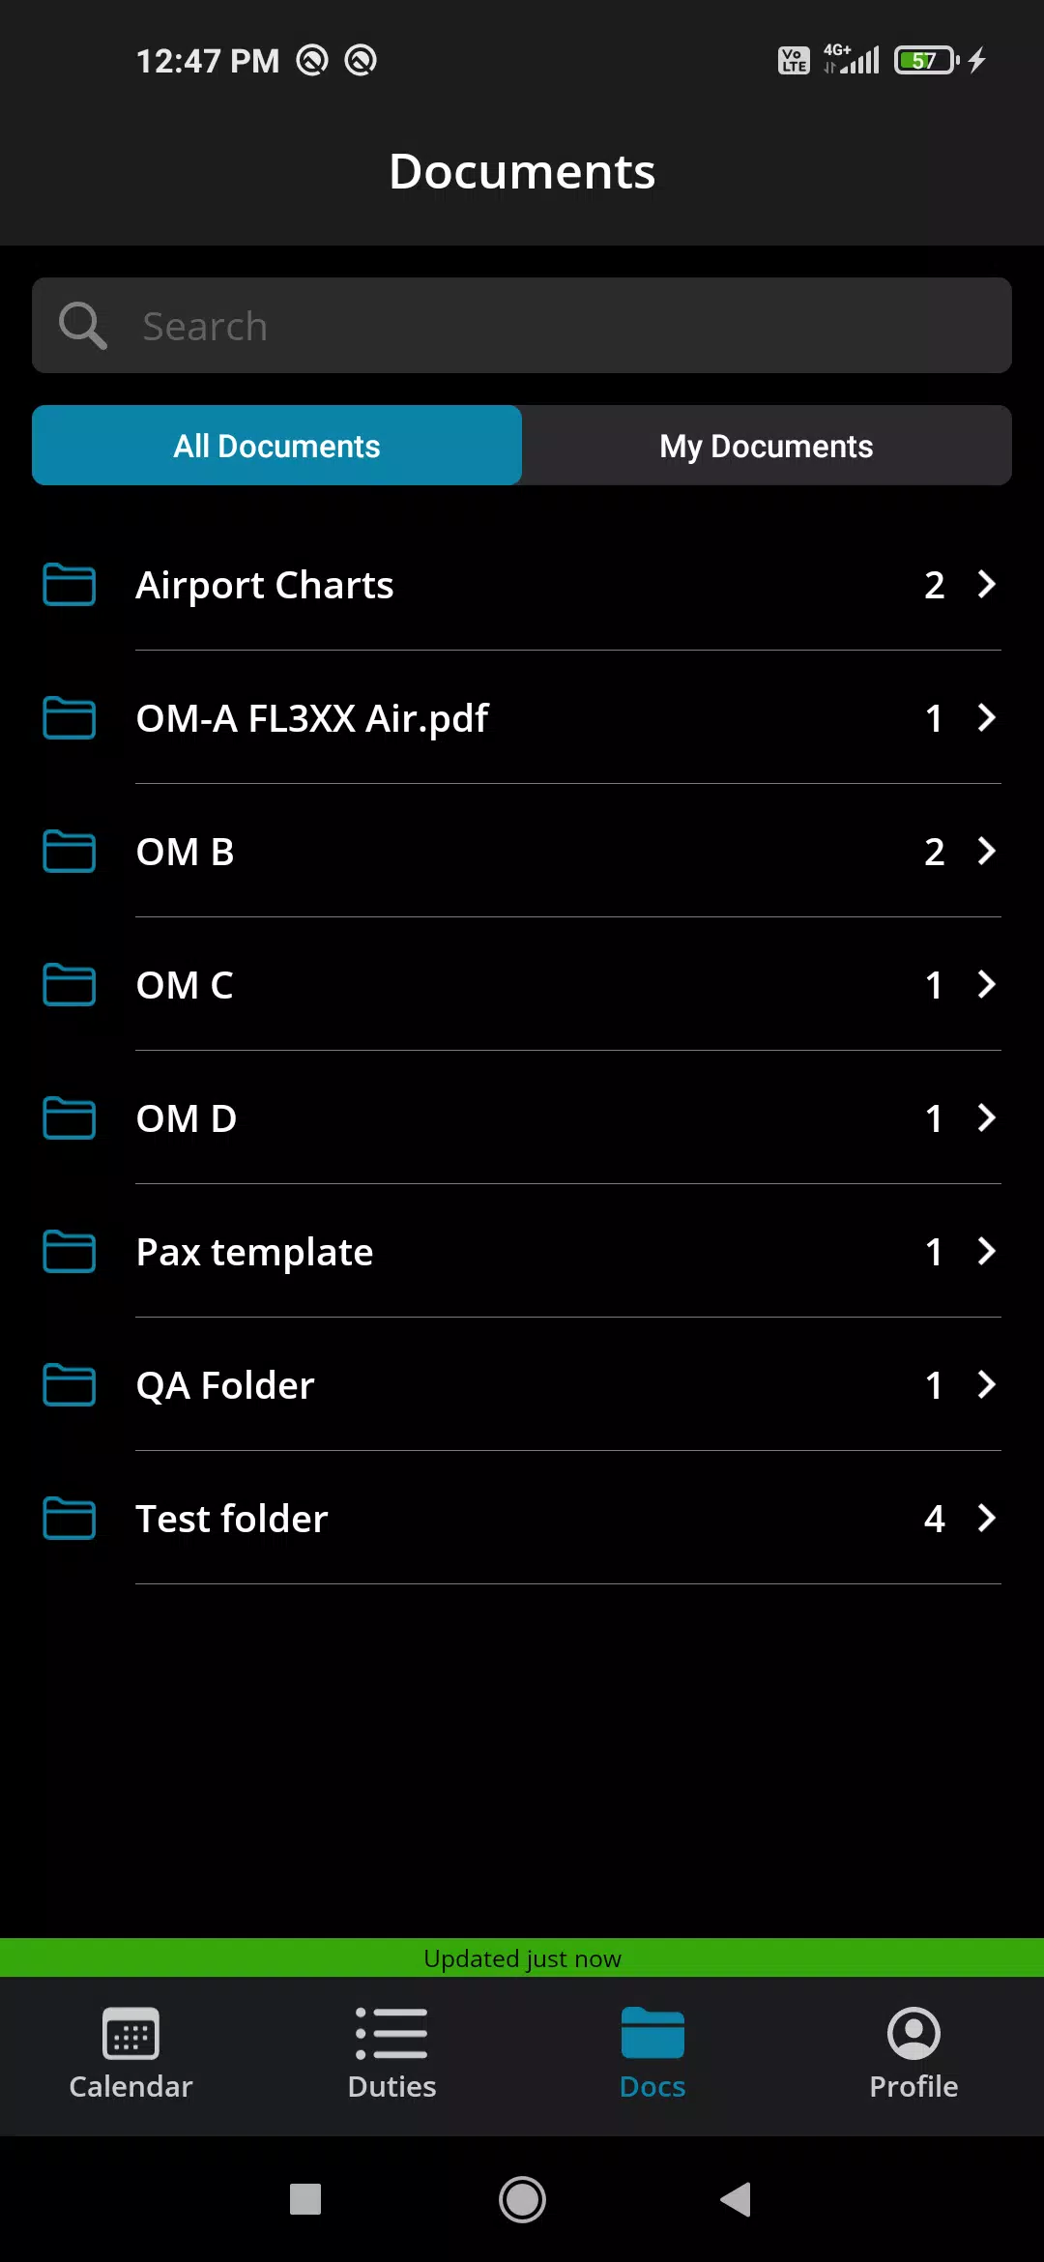
Task: Tap Android back navigation arrow
Action: pyautogui.click(x=736, y=2200)
